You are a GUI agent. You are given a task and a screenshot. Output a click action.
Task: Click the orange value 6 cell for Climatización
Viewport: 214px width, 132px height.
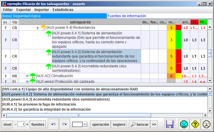click(171, 76)
